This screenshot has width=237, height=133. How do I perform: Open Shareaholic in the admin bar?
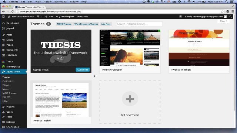(x=82, y=17)
